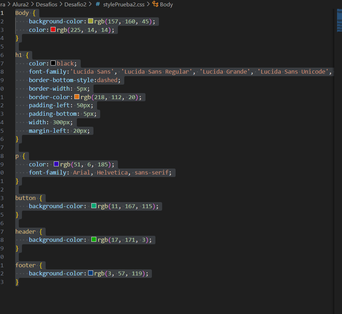Click 'border-width' property text
This screenshot has height=314, width=342.
click(x=49, y=89)
